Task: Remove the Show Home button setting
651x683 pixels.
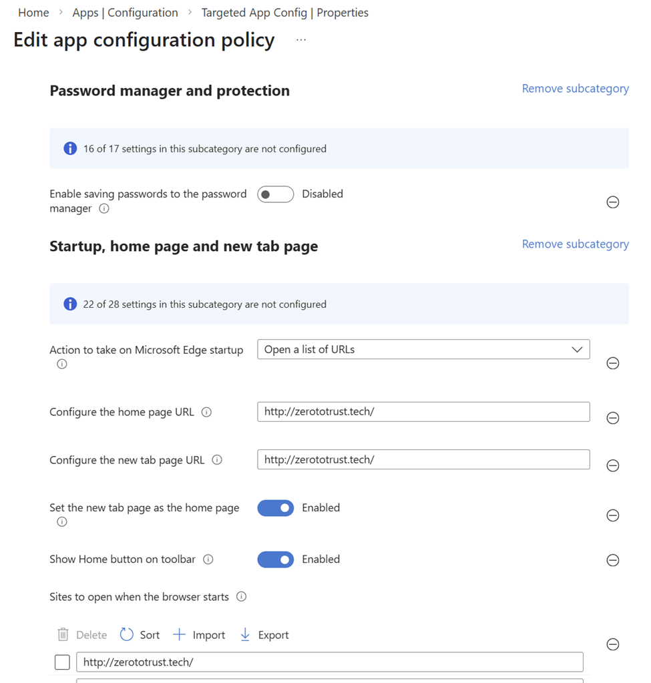Action: coord(612,560)
